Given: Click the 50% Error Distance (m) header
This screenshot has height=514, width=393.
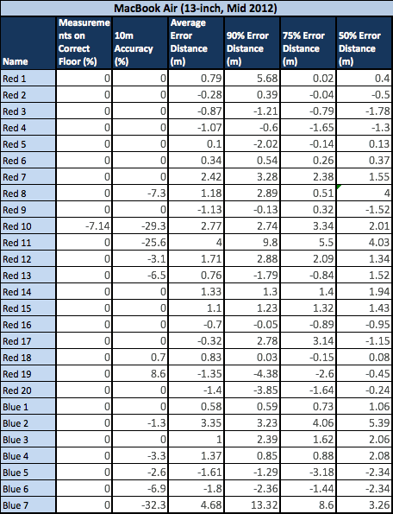Looking at the screenshot, I should (x=365, y=43).
